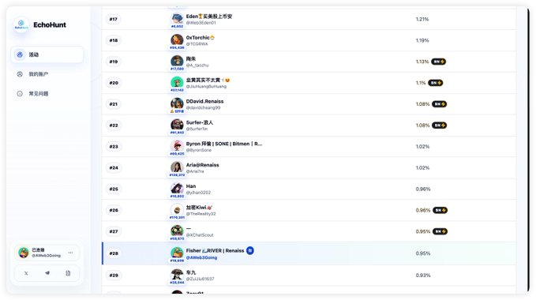Screen dimensions: 536x300
Task: Click the @XChatScout handle
Action: pyautogui.click(x=200, y=235)
